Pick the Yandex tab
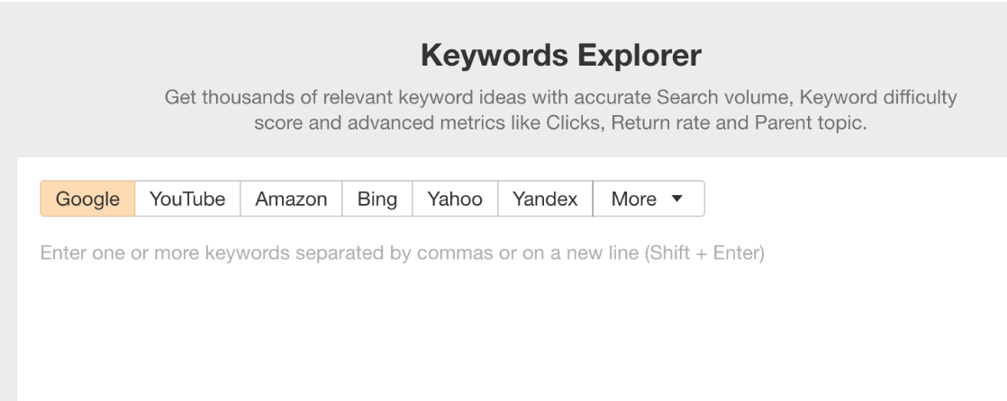The image size is (1007, 401). pyautogui.click(x=545, y=199)
